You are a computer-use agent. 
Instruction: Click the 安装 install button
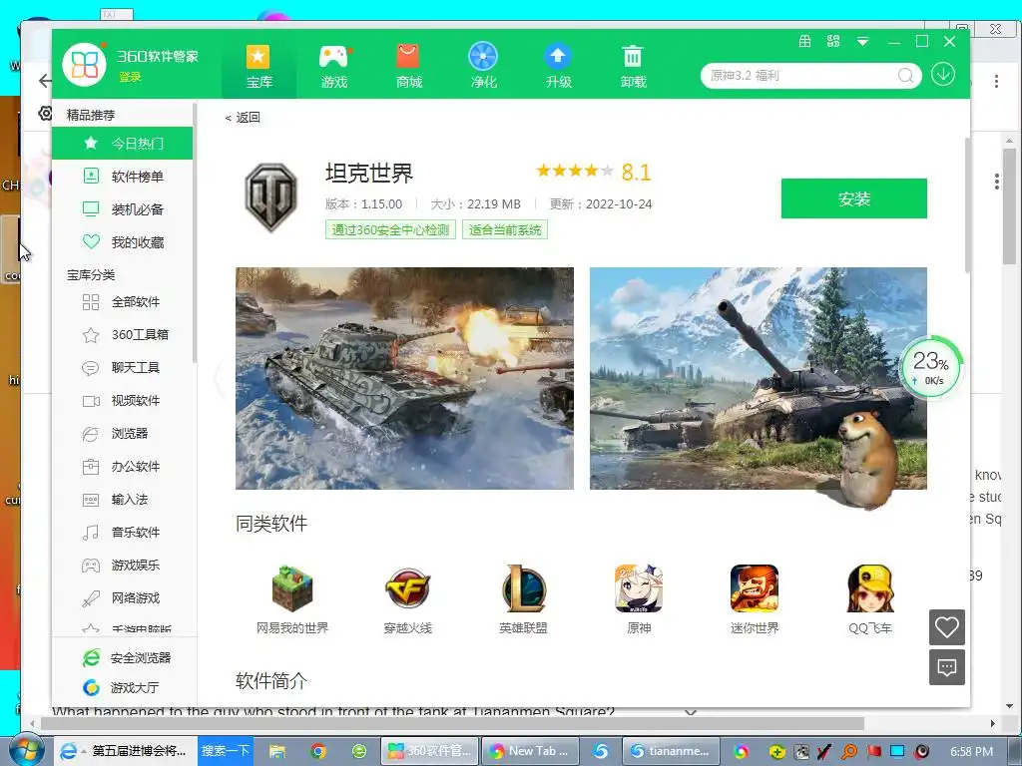(854, 198)
